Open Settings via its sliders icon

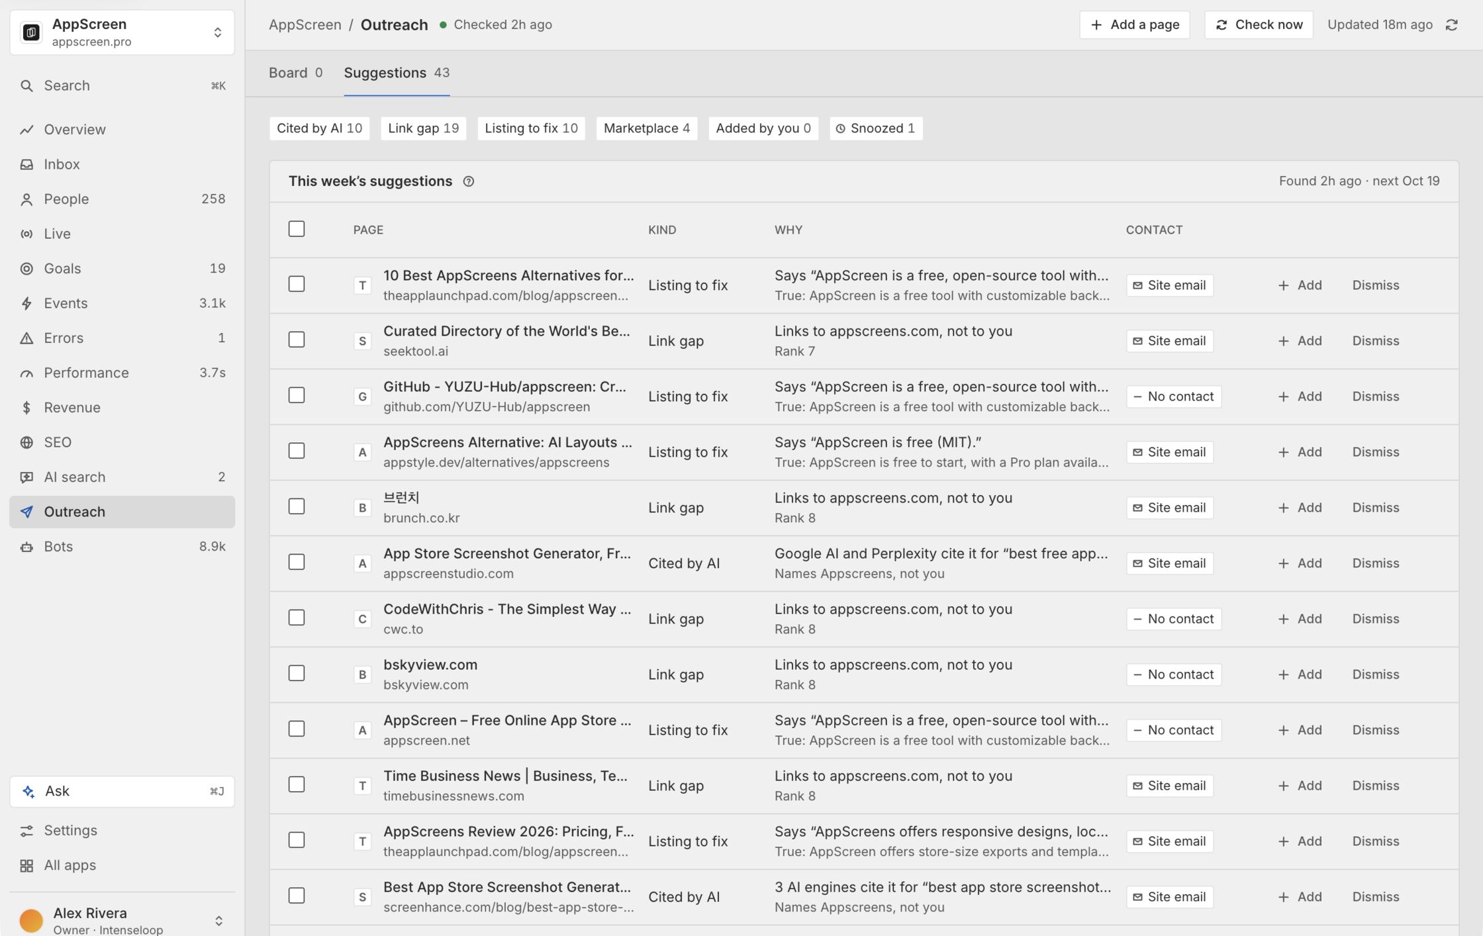26,831
